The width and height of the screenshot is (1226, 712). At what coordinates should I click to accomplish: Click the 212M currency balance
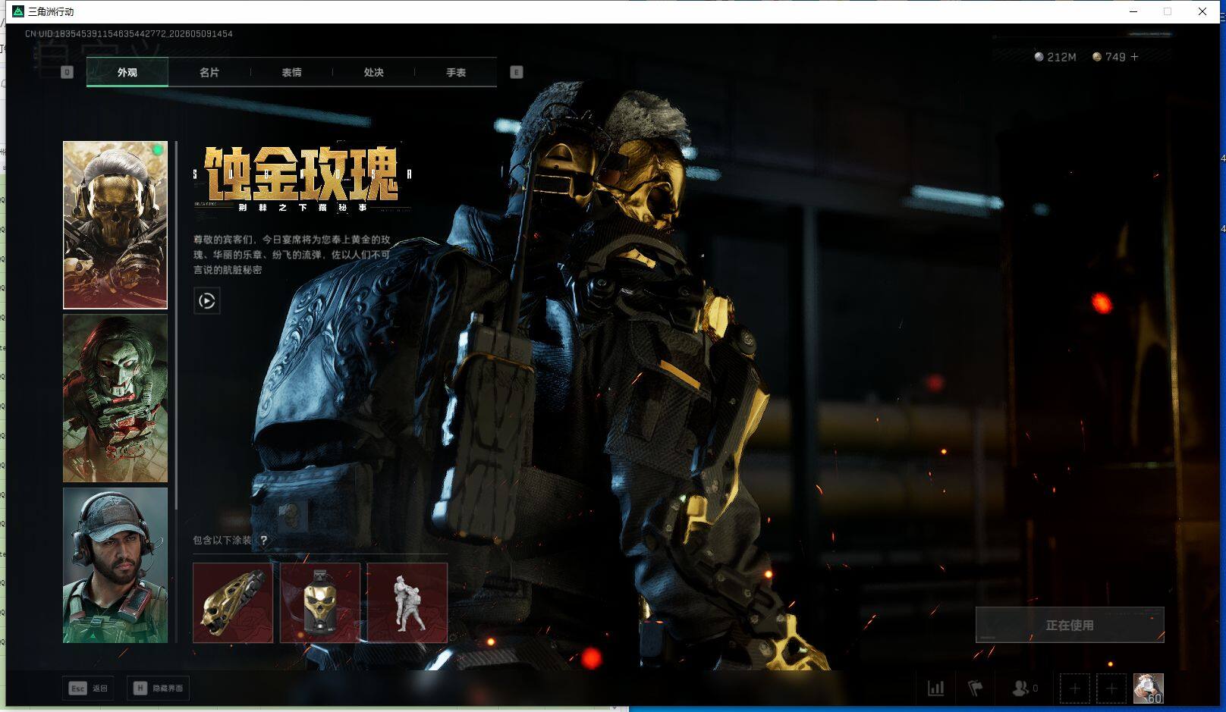[x=1055, y=57]
